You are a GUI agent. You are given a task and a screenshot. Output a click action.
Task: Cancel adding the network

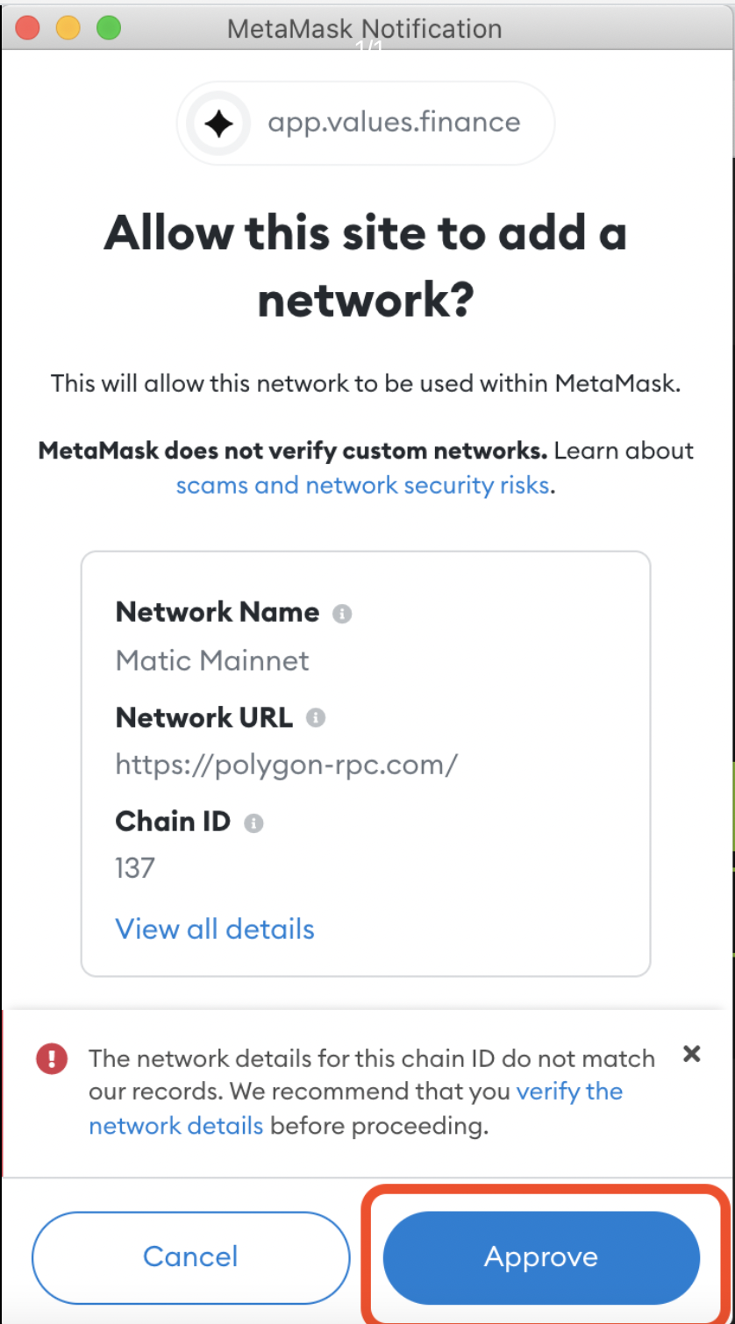[x=190, y=1256]
